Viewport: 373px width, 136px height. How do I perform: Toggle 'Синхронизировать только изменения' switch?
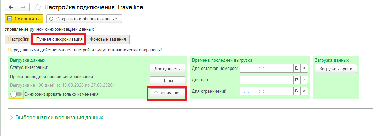[16, 94]
